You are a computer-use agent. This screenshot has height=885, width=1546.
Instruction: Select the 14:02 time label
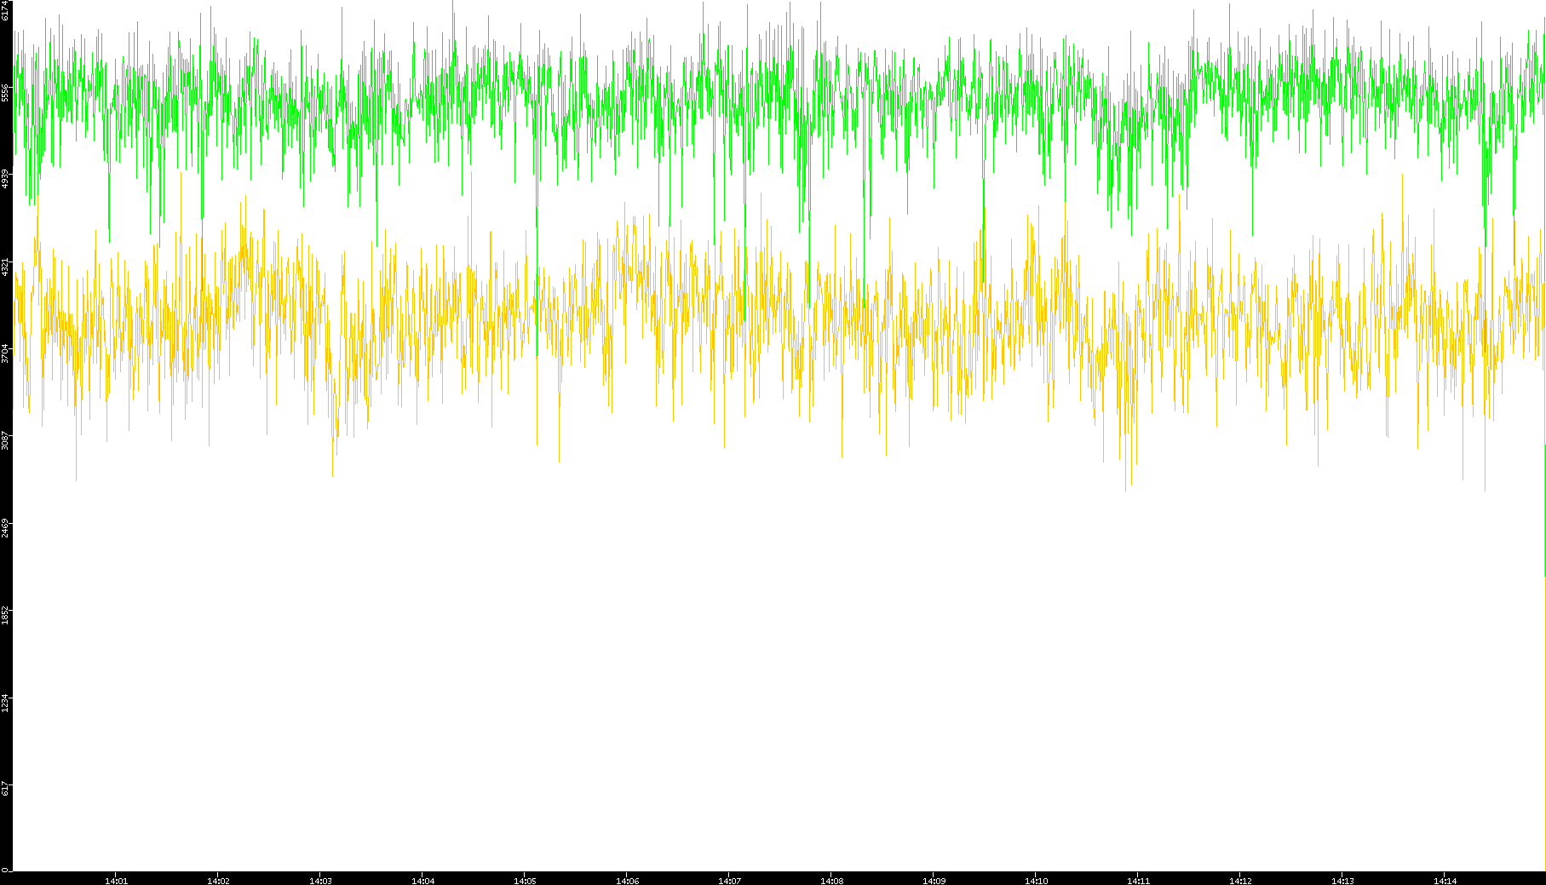(x=218, y=881)
